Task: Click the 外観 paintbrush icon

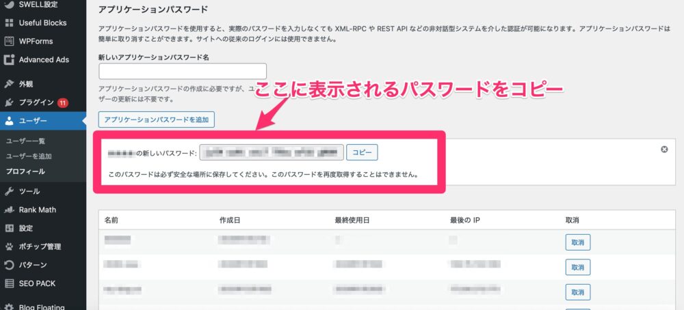Action: pyautogui.click(x=10, y=85)
